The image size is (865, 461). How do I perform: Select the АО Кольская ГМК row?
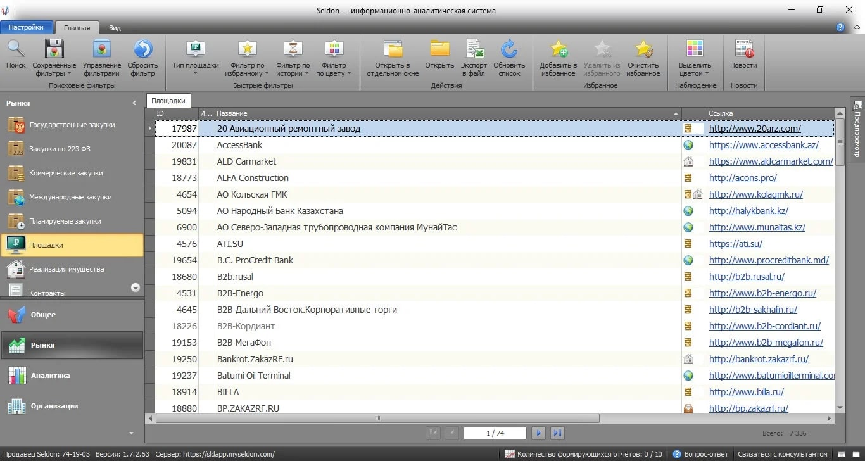pos(494,194)
